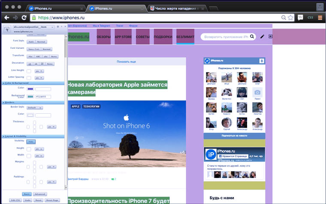Open the browser menu with orange bars icon
This screenshot has width=326, height=204.
[320, 18]
